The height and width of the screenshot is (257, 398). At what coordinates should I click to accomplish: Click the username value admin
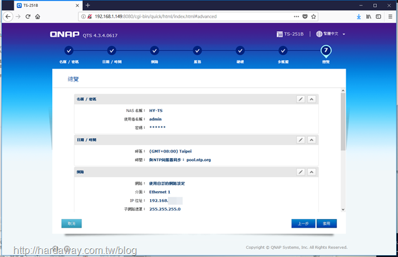[155, 119]
